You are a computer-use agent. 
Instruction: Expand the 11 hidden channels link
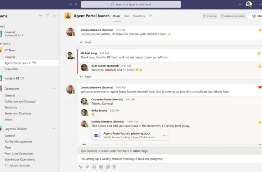point(17,166)
